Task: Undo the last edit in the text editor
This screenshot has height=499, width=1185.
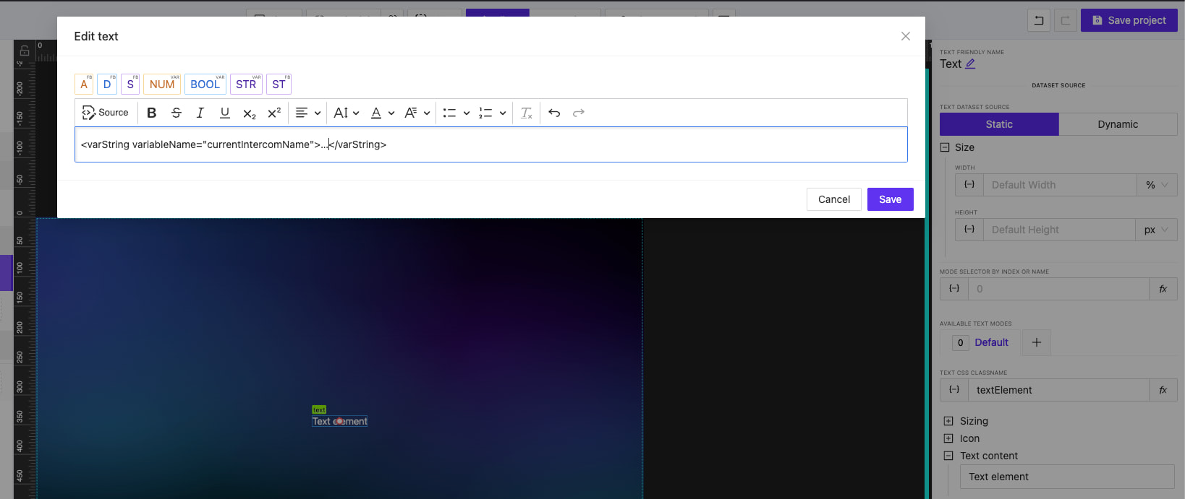Action: [x=554, y=113]
